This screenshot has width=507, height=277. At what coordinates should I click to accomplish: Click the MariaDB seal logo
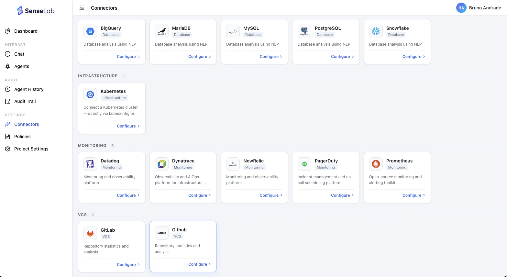pyautogui.click(x=162, y=31)
